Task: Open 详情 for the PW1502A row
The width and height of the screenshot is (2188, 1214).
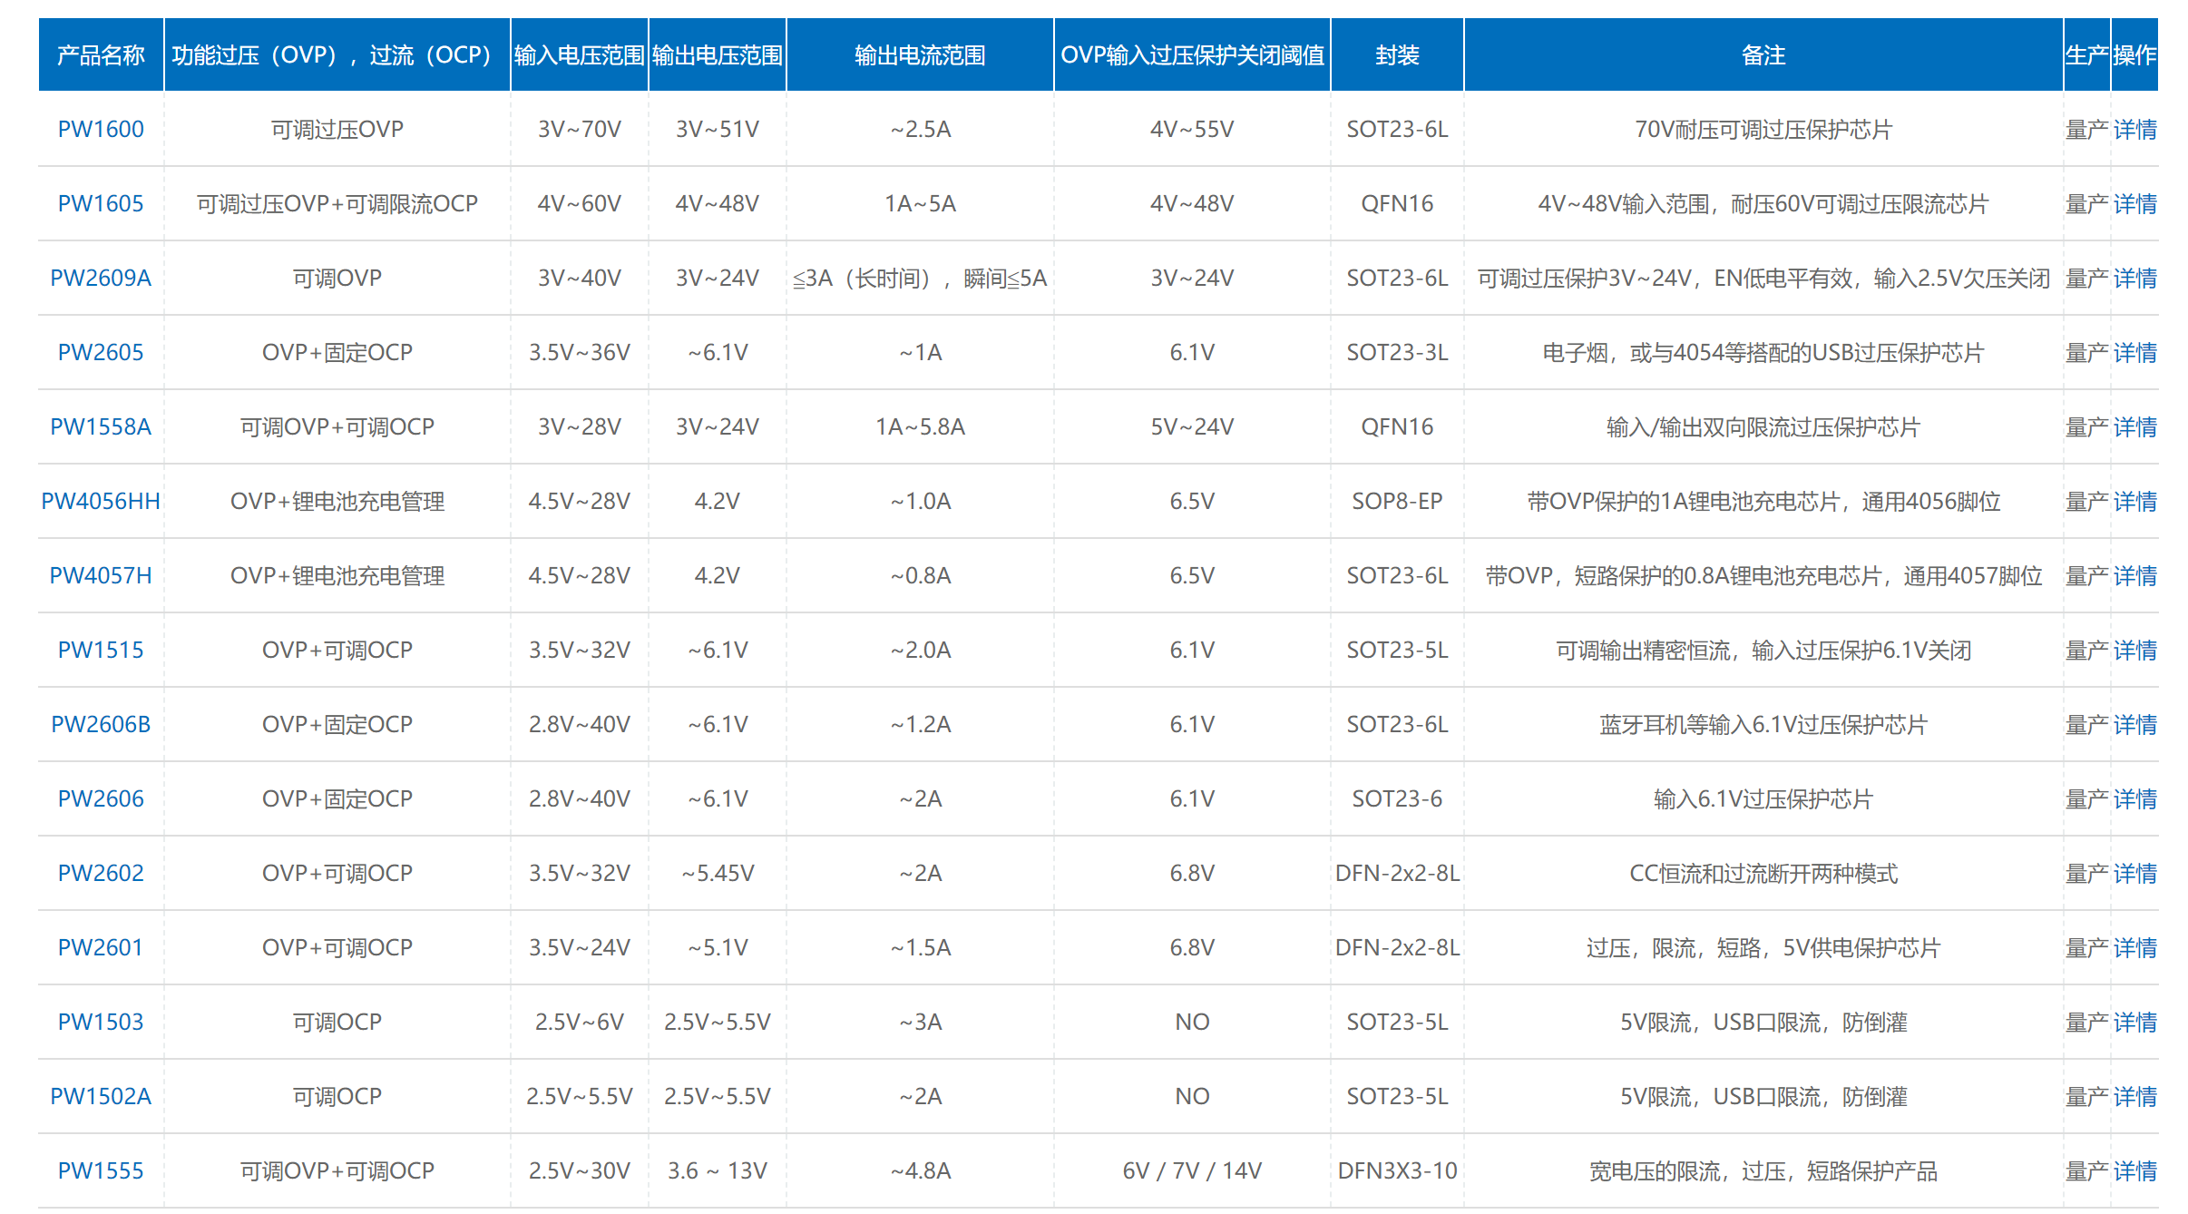Action: point(2134,1097)
